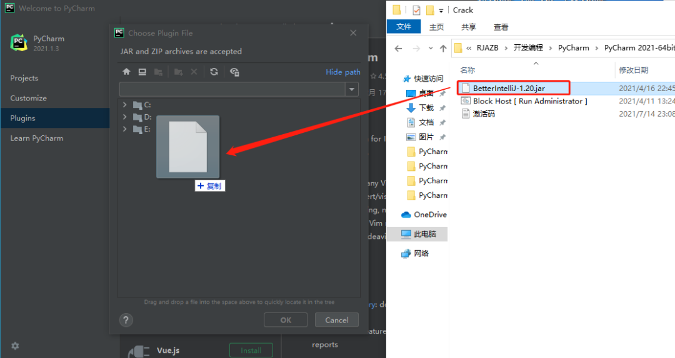Click Cancel in Choose Plugin File dialog
This screenshot has height=358, width=675.
pyautogui.click(x=337, y=320)
